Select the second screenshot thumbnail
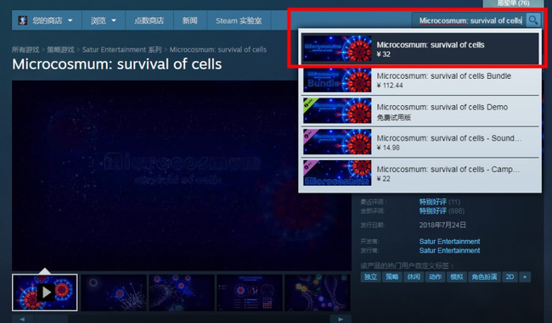This screenshot has width=552, height=323. 113,292
